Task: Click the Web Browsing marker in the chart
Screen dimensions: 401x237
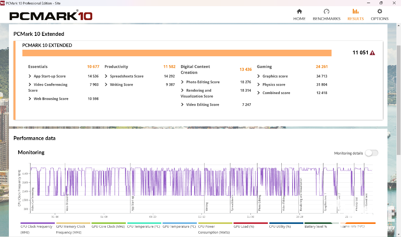Action: pyautogui.click(x=67, y=202)
